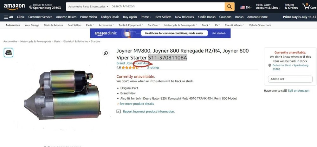Open 'Kindle Books' in the navigation bar
This screenshot has height=147, width=317.
point(206,17)
